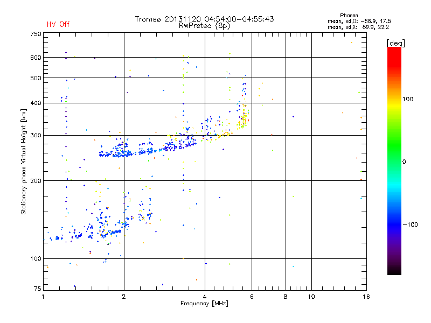Click the red 'HV Off' status label
Viewport: 431px width, 323px height.
pyautogui.click(x=58, y=24)
